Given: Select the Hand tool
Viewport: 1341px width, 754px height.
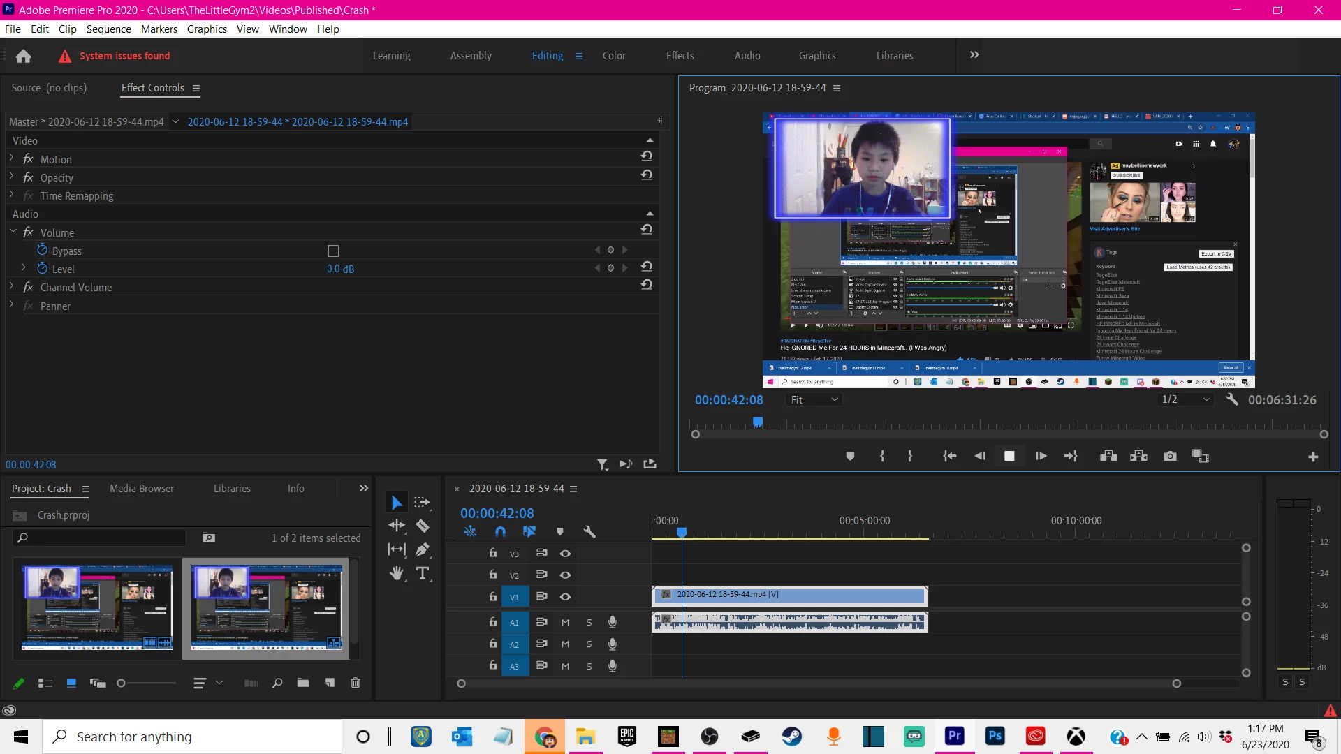Looking at the screenshot, I should [397, 573].
